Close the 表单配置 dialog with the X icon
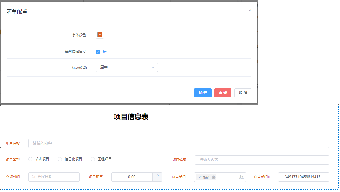 click(250, 10)
